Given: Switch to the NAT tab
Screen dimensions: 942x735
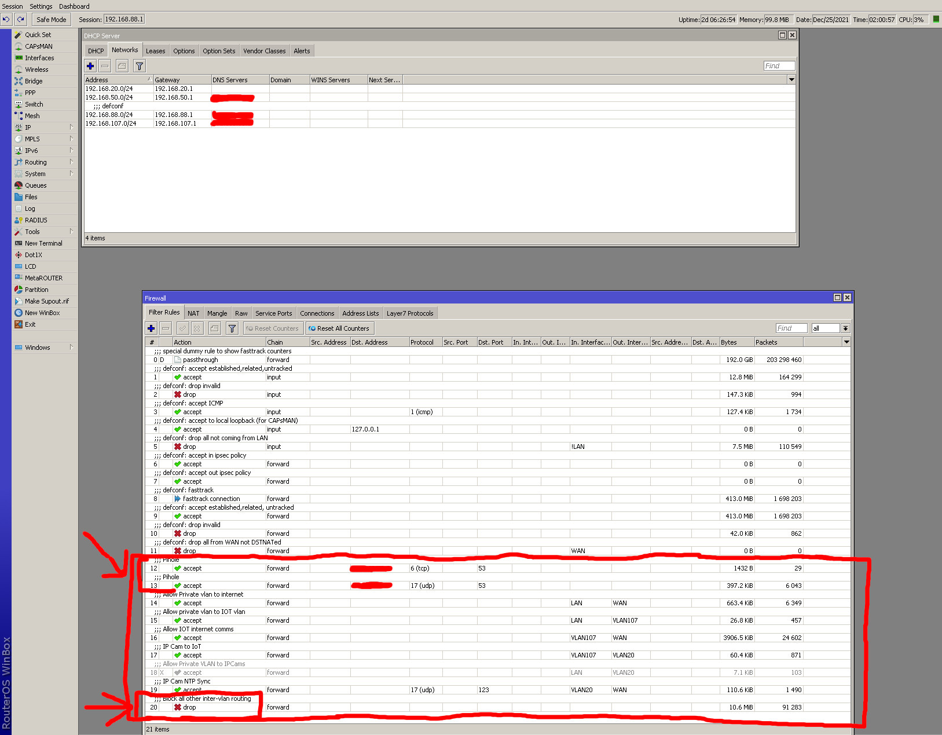Looking at the screenshot, I should pos(193,313).
